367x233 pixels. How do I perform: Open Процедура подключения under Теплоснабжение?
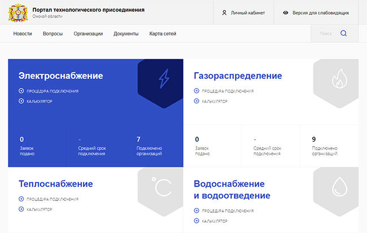click(52, 199)
